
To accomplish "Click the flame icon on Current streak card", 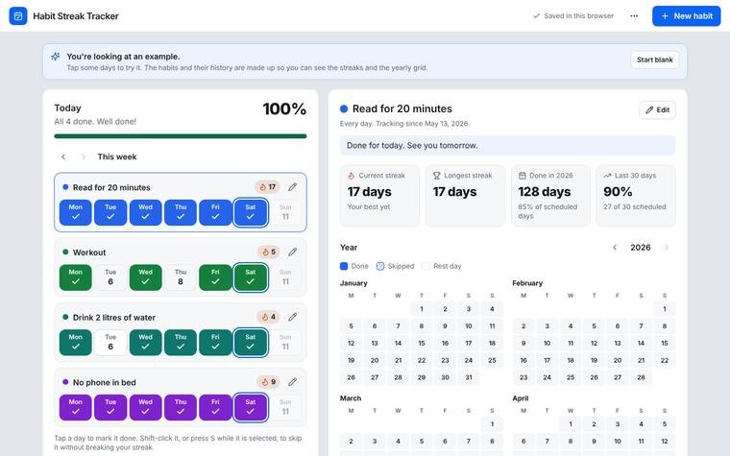I will coord(352,176).
